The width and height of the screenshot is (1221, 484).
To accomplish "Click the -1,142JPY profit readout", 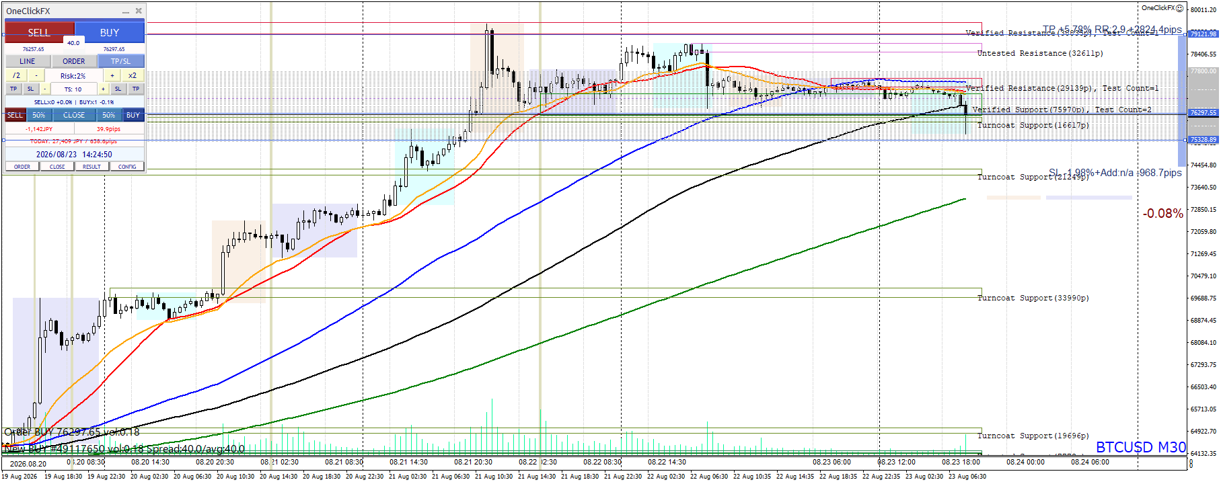I will point(39,129).
